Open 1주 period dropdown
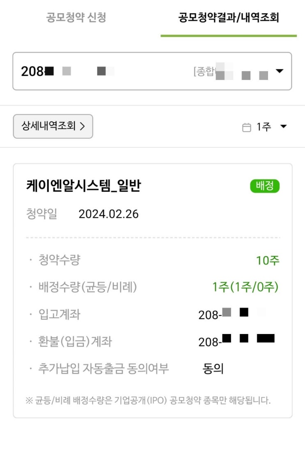 click(264, 127)
